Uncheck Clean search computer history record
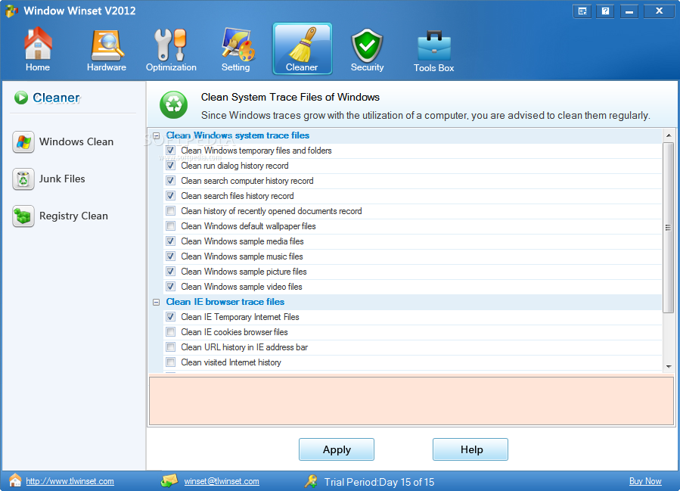This screenshot has height=491, width=680. pyautogui.click(x=171, y=181)
